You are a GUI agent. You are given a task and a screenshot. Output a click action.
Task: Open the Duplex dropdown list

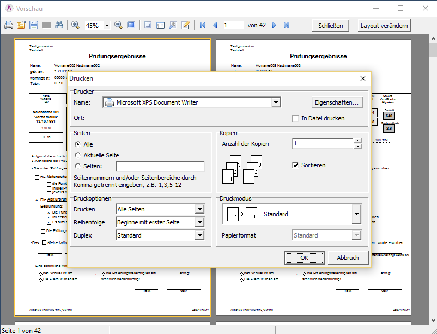point(199,235)
